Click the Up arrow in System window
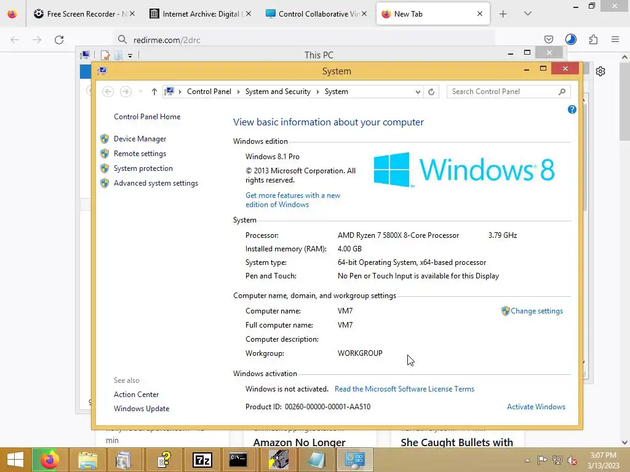This screenshot has width=630, height=472. coord(154,92)
